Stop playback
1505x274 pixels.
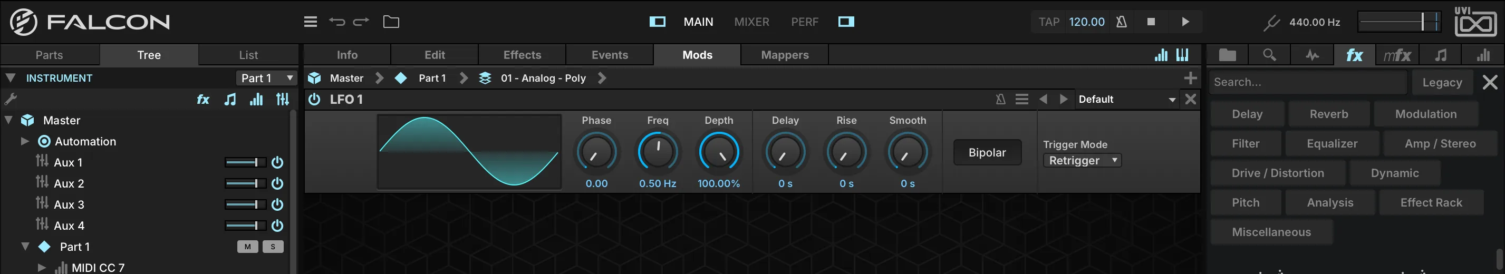1151,22
